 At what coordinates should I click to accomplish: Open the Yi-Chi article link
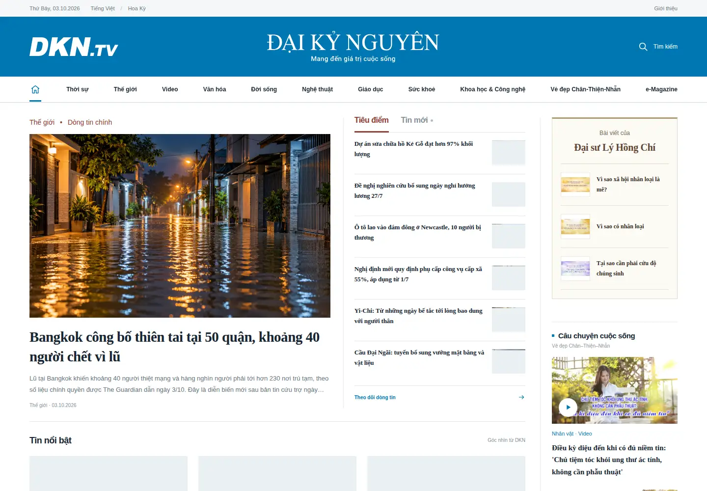pyautogui.click(x=418, y=316)
